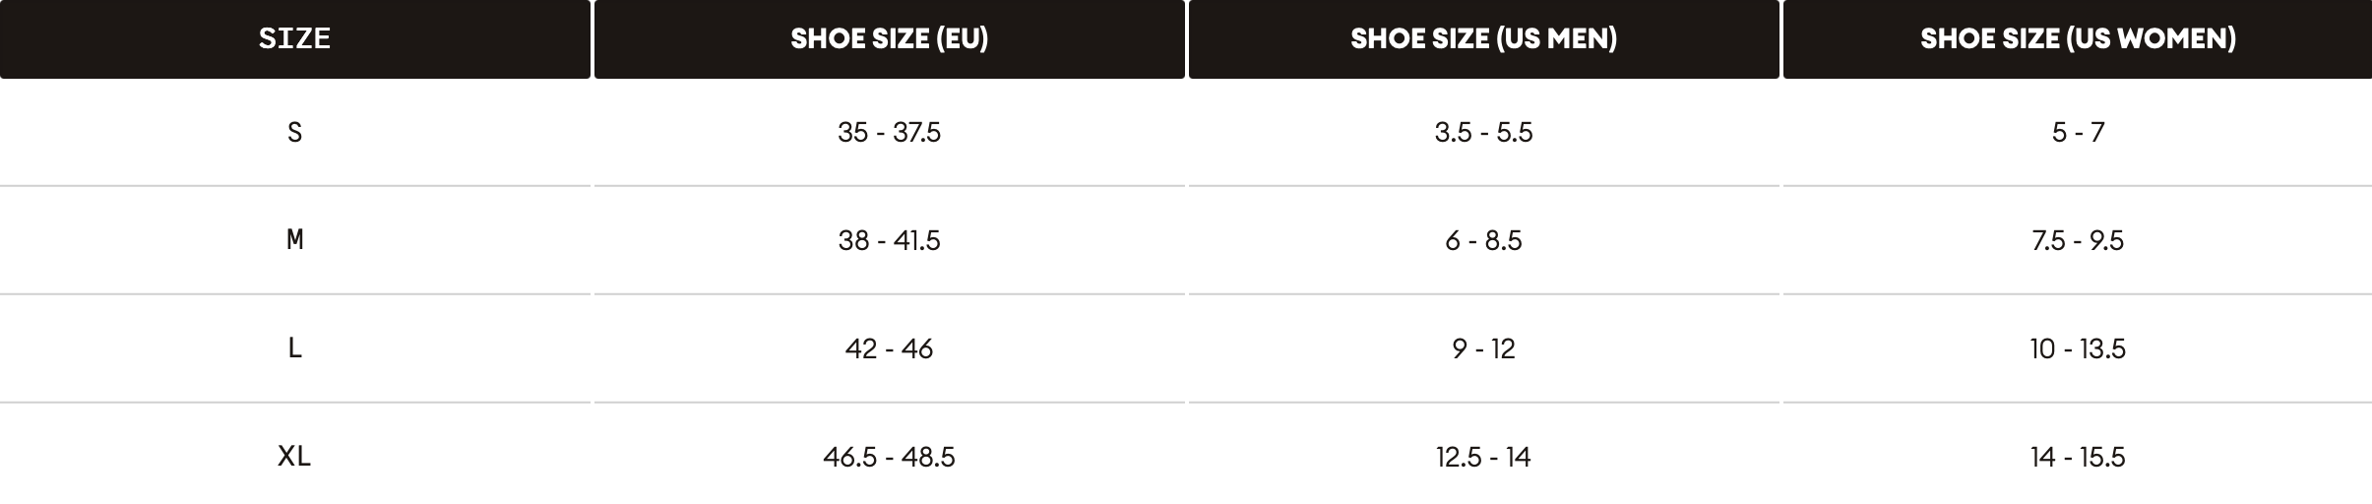Click the SHOE SIZE (US WOMEN) header
Image resolution: width=2372 pixels, height=504 pixels.
pos(2078,38)
